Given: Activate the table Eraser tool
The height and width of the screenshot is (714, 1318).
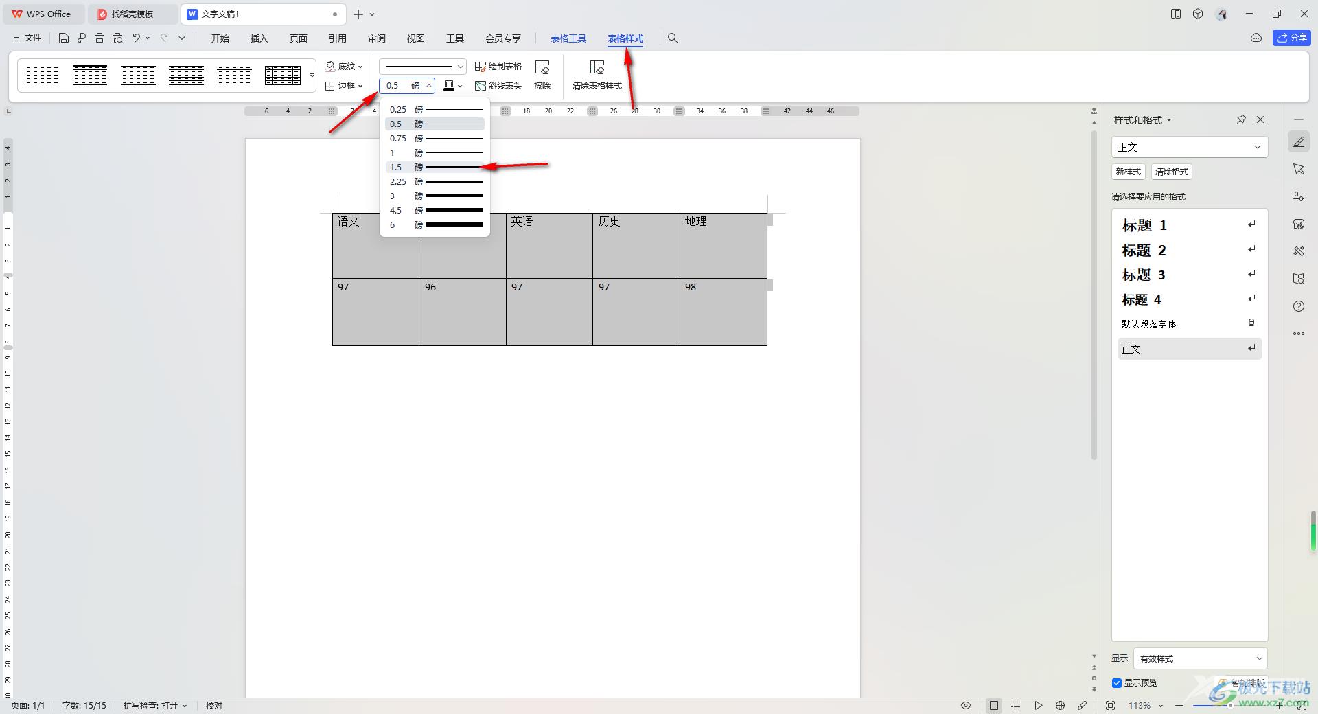Looking at the screenshot, I should [542, 75].
